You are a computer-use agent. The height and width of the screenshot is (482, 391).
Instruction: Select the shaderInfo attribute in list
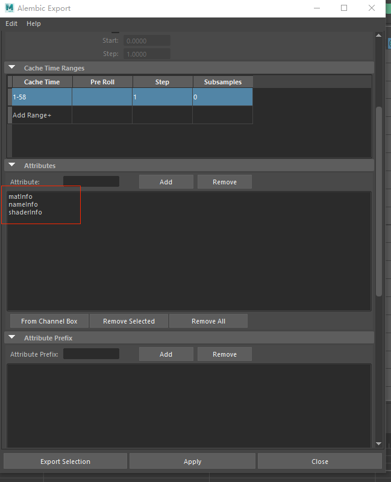coord(25,212)
